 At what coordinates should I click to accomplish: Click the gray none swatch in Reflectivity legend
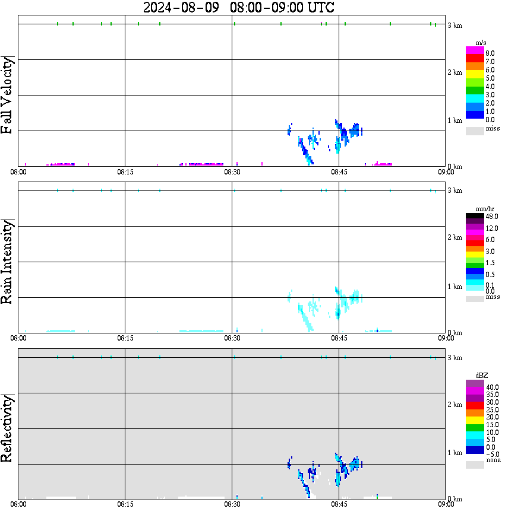pyautogui.click(x=475, y=465)
